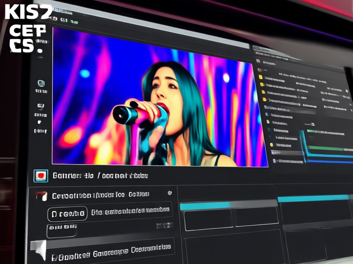Click the lowest yellow folder icon in right panel list

[272, 145]
